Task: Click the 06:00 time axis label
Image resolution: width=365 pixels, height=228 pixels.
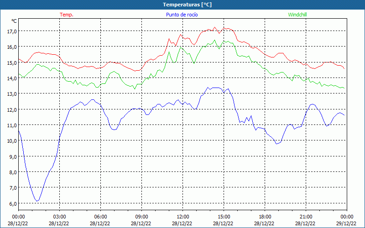Action: click(100, 217)
